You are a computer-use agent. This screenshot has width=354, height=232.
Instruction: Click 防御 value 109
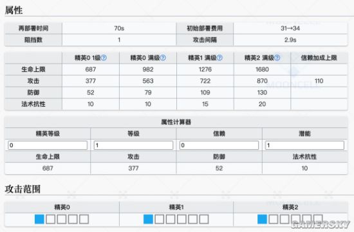[x=205, y=93]
